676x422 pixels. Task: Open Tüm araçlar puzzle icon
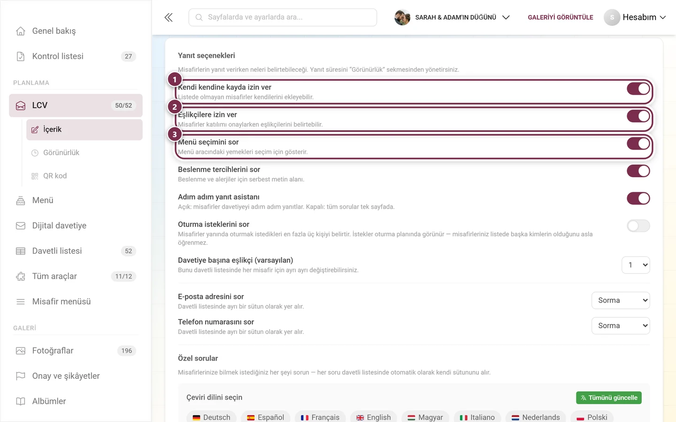(21, 276)
